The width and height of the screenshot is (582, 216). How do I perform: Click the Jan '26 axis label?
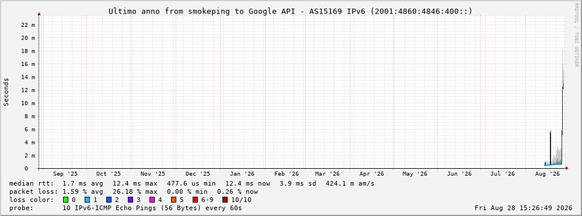tap(242, 174)
